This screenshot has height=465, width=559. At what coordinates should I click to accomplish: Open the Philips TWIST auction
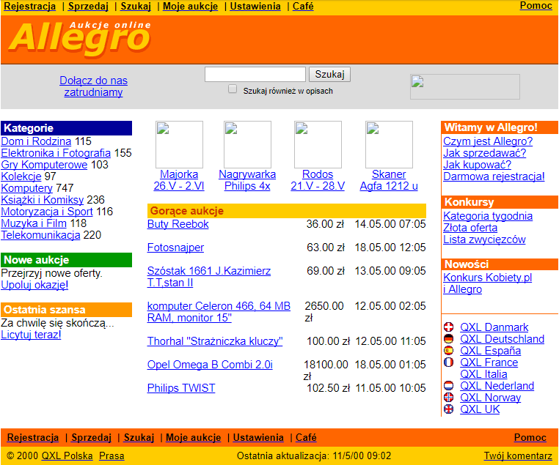pos(181,388)
